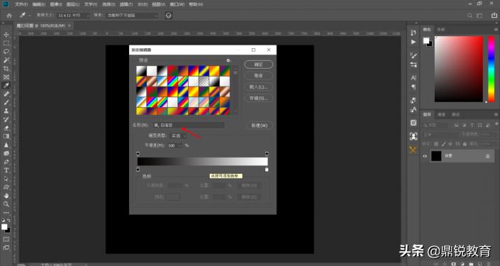Toggle lock all padlock in Layers panel

coord(465,144)
